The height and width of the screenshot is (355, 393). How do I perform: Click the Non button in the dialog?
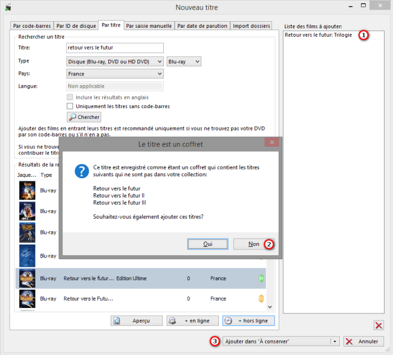pyautogui.click(x=254, y=244)
